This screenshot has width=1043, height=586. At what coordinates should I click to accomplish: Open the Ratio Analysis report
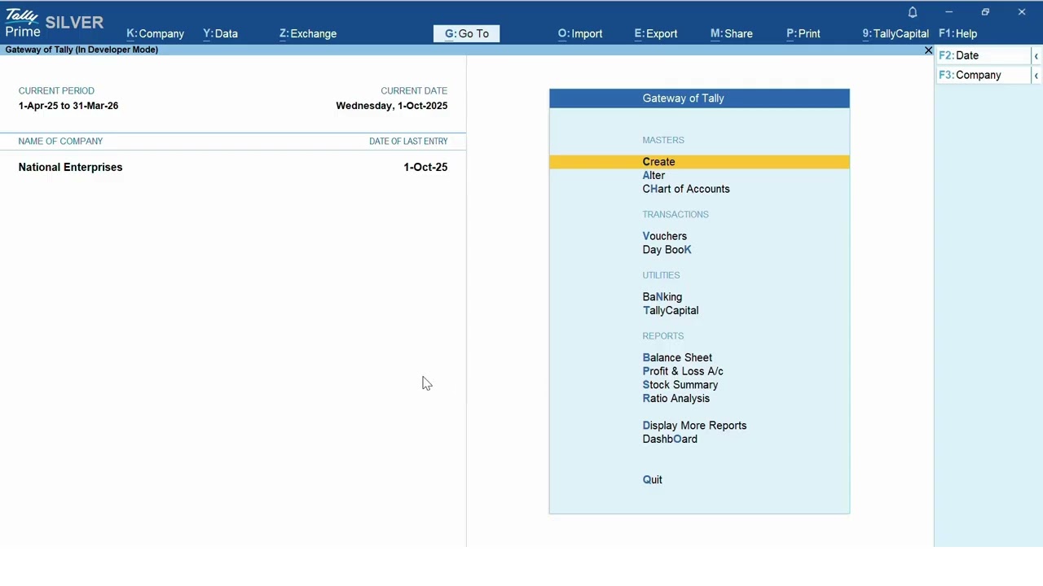676,399
